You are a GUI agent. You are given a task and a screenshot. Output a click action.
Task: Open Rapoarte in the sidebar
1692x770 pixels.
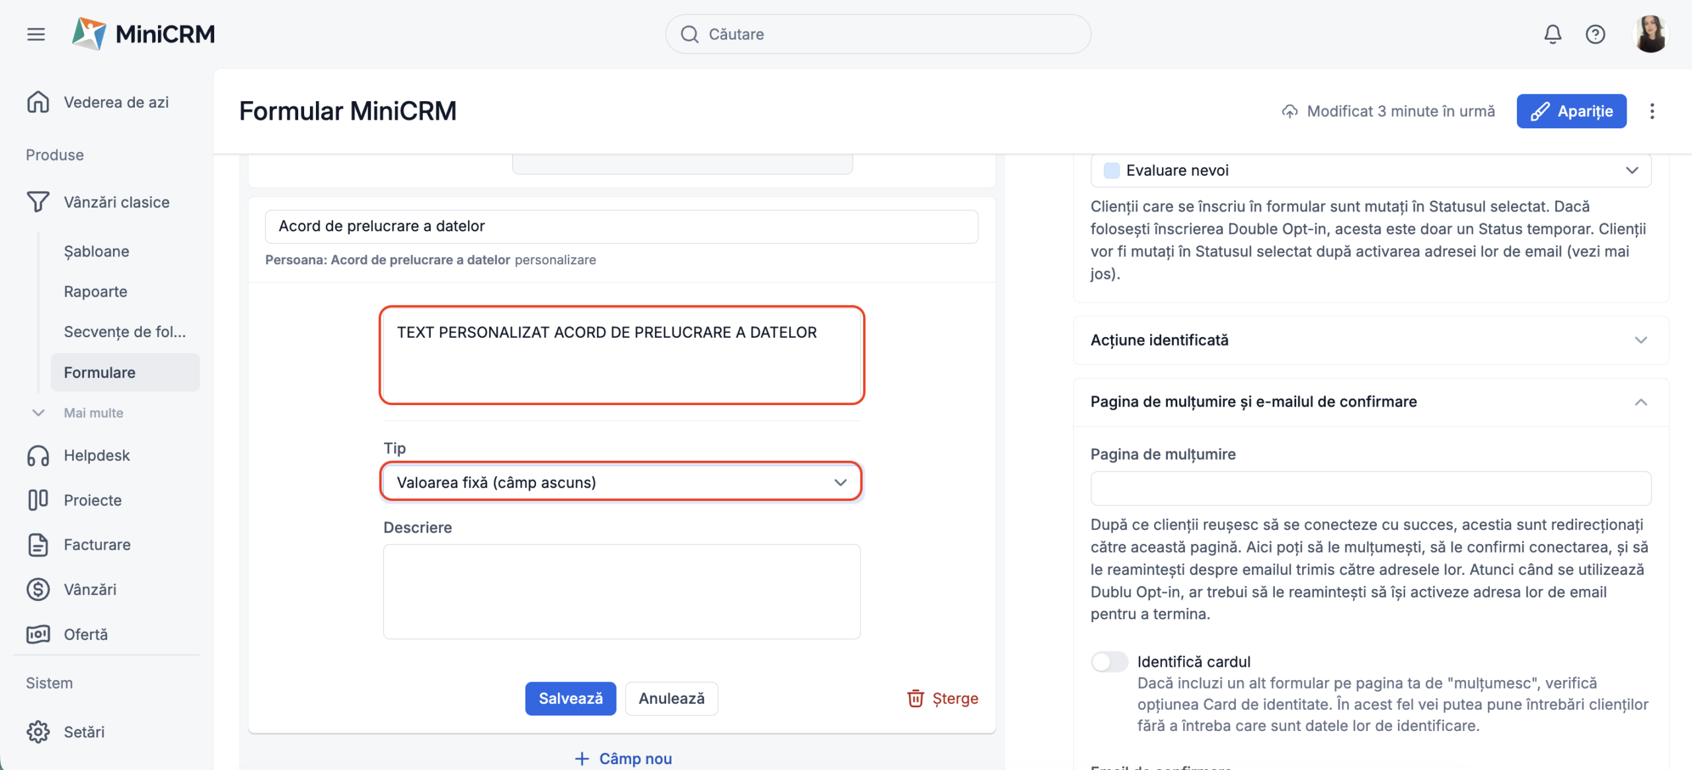(x=96, y=291)
